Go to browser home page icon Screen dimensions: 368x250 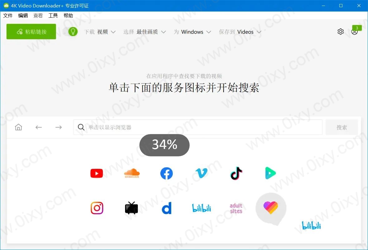pyautogui.click(x=18, y=127)
